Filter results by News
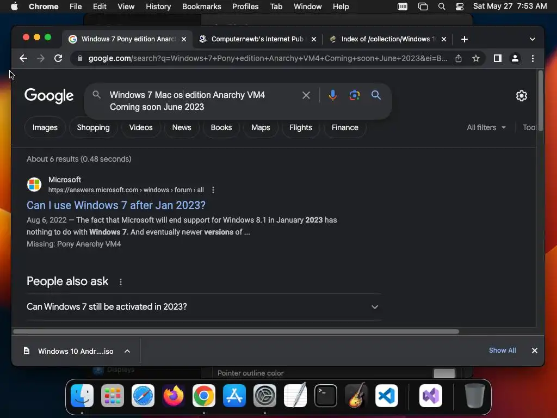This screenshot has width=557, height=418. click(182, 127)
